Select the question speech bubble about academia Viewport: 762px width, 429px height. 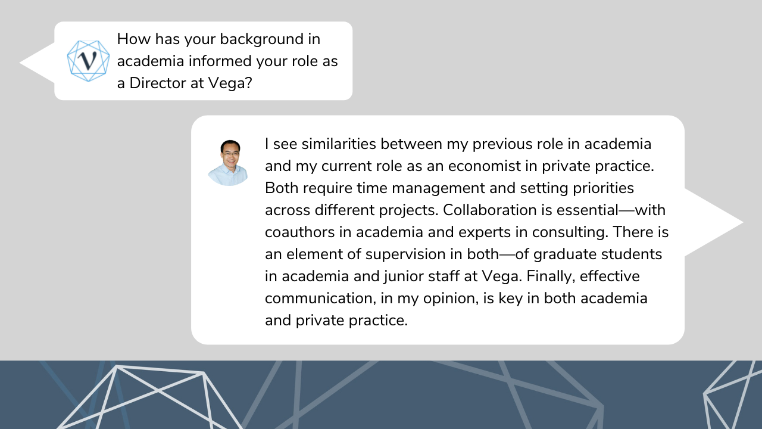[204, 61]
